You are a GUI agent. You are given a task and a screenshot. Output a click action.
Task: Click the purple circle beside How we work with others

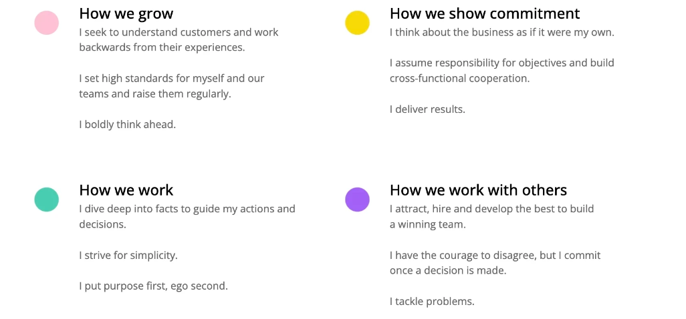pyautogui.click(x=357, y=199)
